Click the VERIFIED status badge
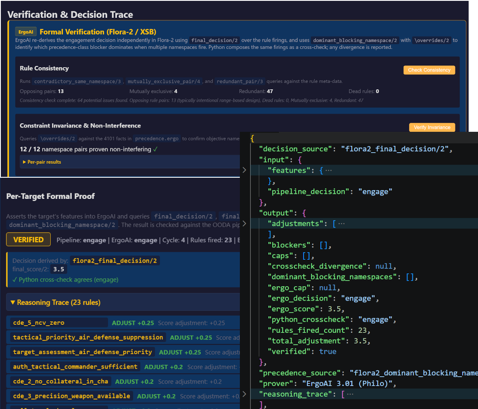Viewport: 478px width, 409px height. [x=28, y=240]
